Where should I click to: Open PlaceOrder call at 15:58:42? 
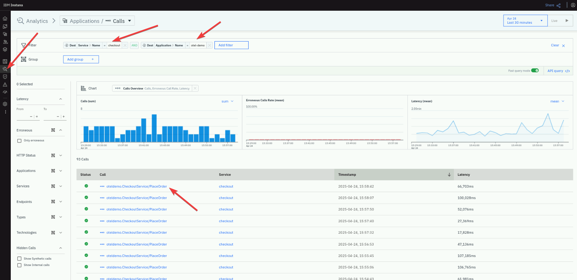[x=137, y=187]
